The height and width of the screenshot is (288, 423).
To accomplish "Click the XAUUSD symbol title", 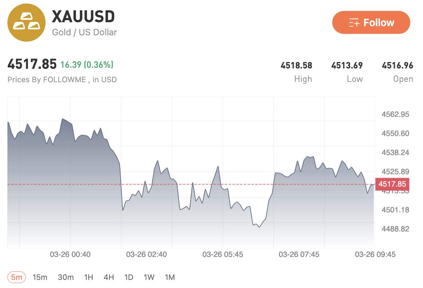I will point(83,17).
